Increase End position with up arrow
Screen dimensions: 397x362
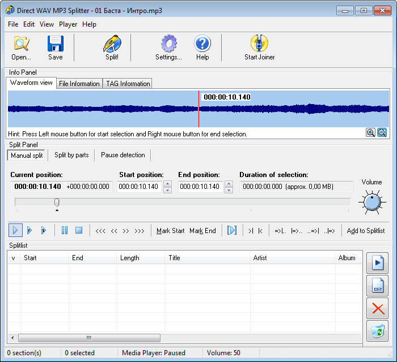click(x=229, y=184)
